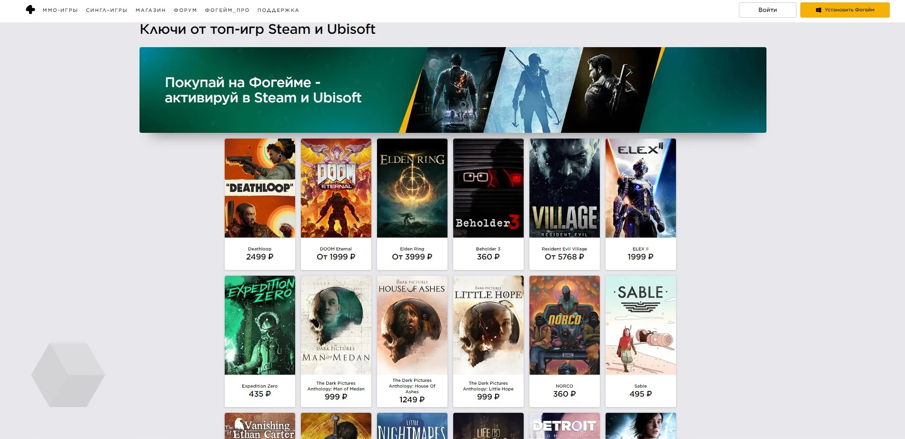The height and width of the screenshot is (439, 905).
Task: Open the Little Hope game cover
Action: pos(488,325)
